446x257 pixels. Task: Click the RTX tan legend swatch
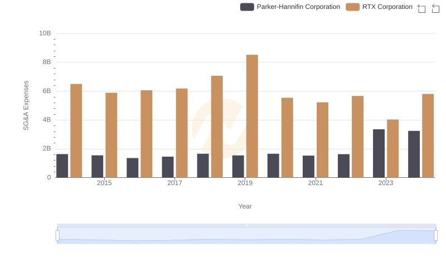coord(353,7)
